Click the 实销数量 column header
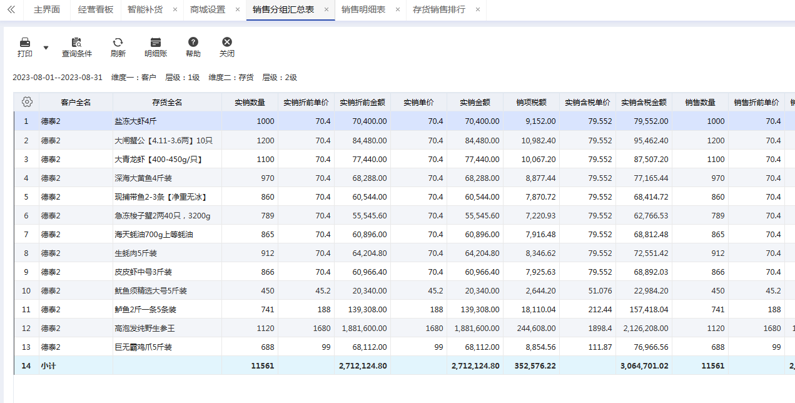This screenshot has height=403, width=795. (250, 103)
